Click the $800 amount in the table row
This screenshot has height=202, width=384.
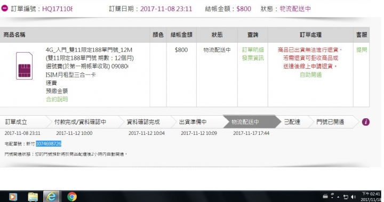(181, 50)
